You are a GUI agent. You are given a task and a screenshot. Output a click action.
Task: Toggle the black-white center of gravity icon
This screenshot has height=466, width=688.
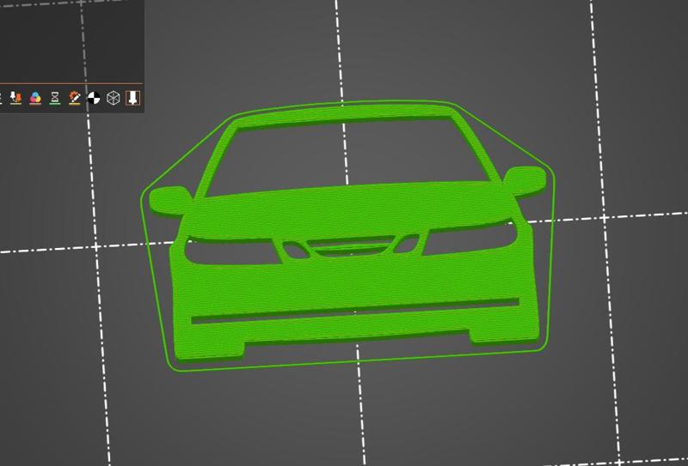coord(94,98)
